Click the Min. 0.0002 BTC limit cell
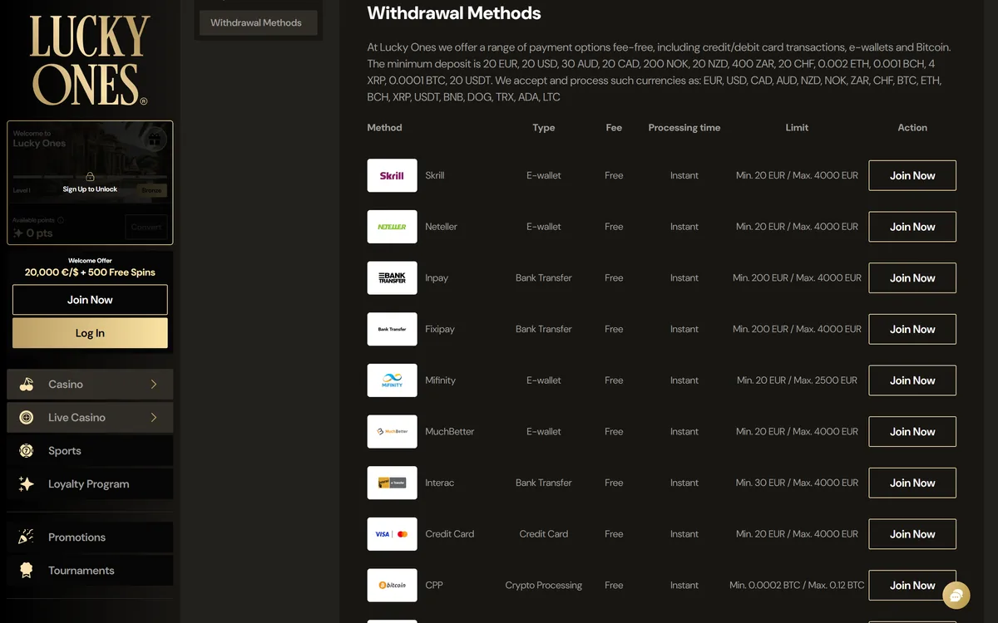The height and width of the screenshot is (623, 998). (x=797, y=586)
